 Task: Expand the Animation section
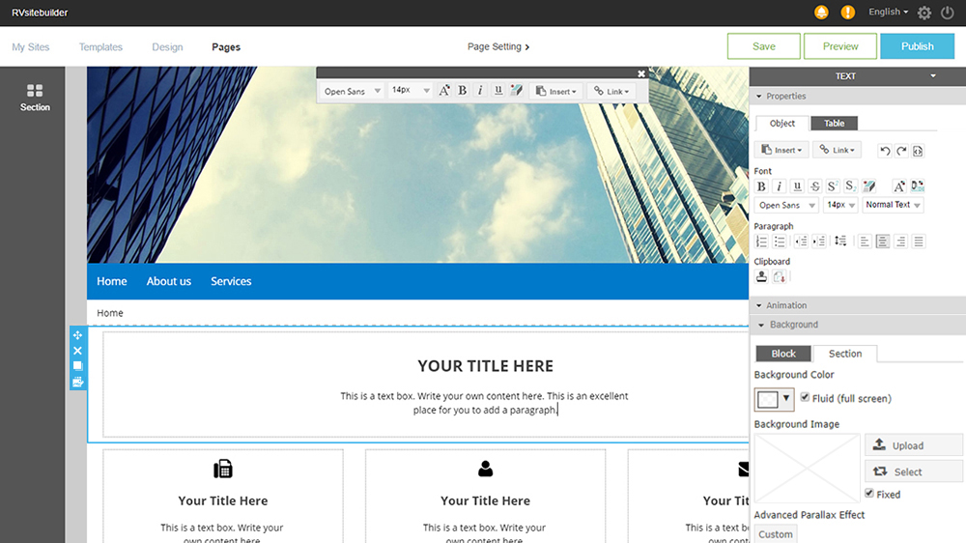click(786, 305)
